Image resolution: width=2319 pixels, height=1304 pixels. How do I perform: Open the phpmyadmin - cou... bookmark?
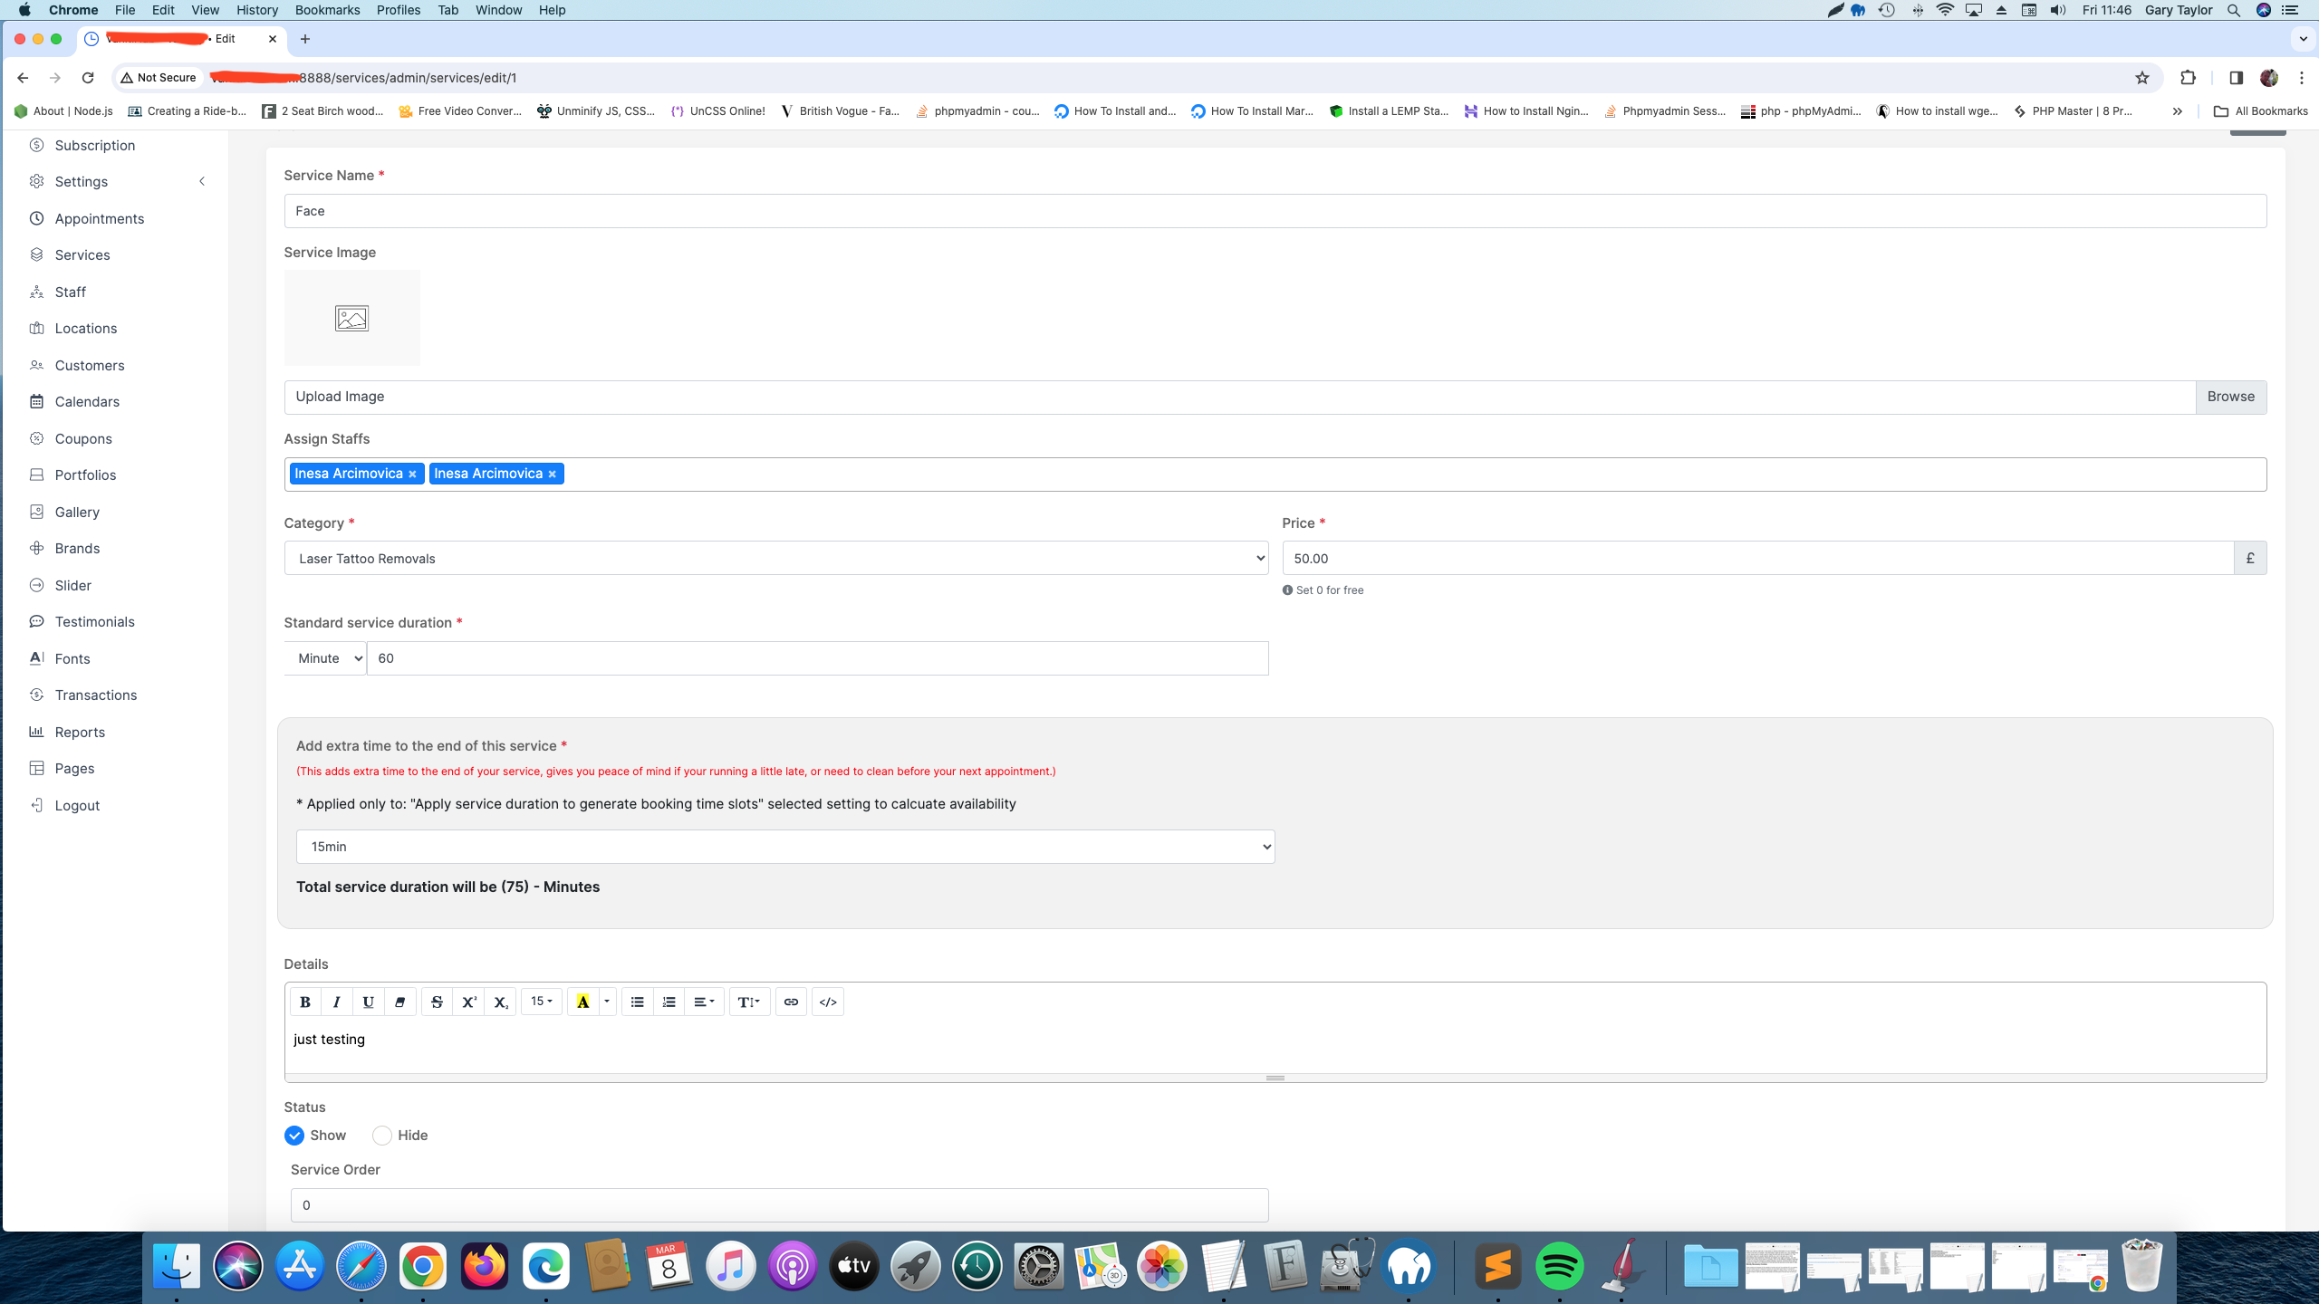click(x=977, y=111)
